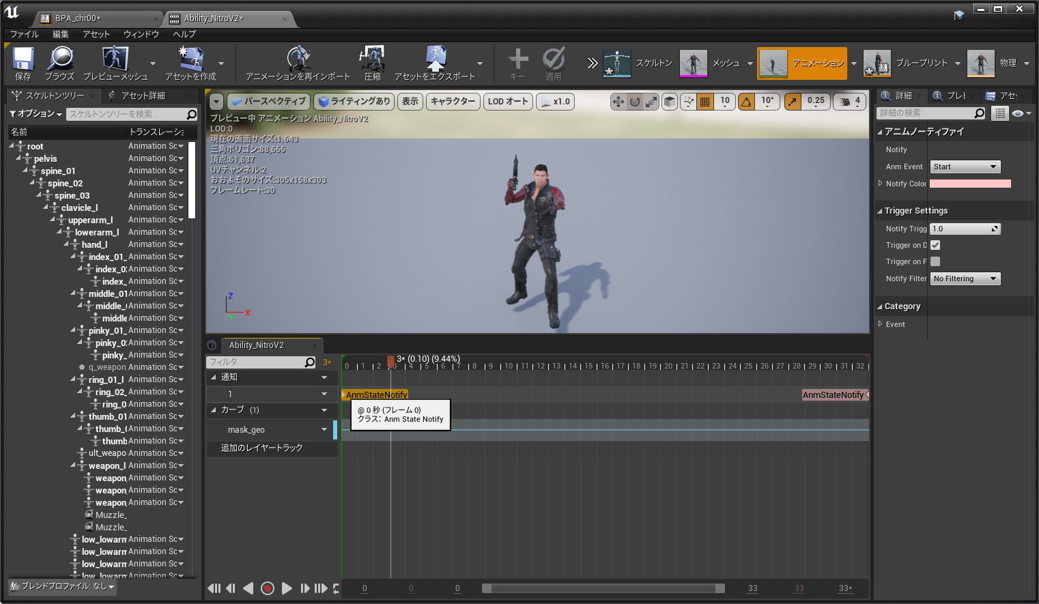Select the translate gizmo tool in viewport
The height and width of the screenshot is (604, 1039).
pyautogui.click(x=618, y=102)
